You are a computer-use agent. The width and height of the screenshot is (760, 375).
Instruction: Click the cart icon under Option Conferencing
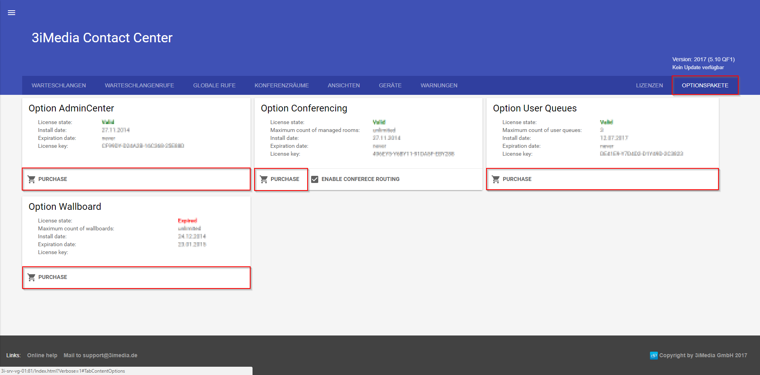coord(264,179)
